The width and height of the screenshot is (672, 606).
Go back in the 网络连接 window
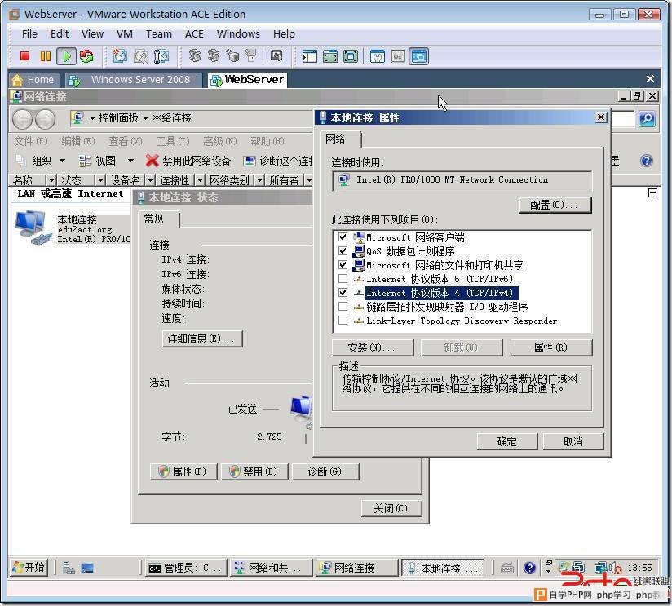coord(22,119)
